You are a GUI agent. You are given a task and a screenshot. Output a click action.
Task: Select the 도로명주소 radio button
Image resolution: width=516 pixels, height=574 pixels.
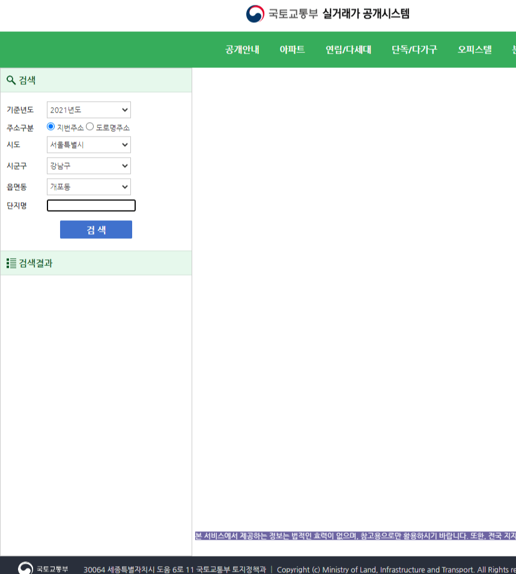point(90,126)
